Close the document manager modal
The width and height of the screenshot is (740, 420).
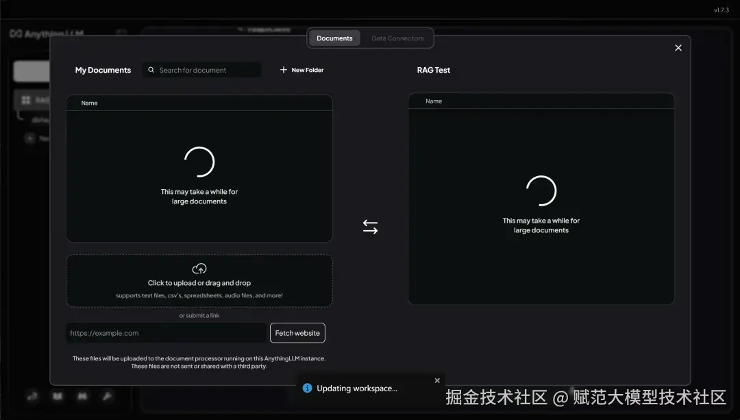pos(678,47)
